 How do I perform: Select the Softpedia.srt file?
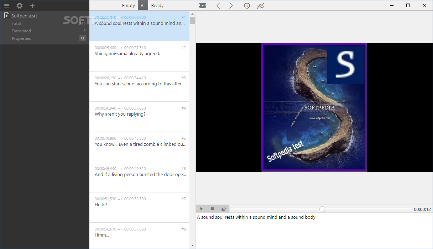[x=24, y=16]
